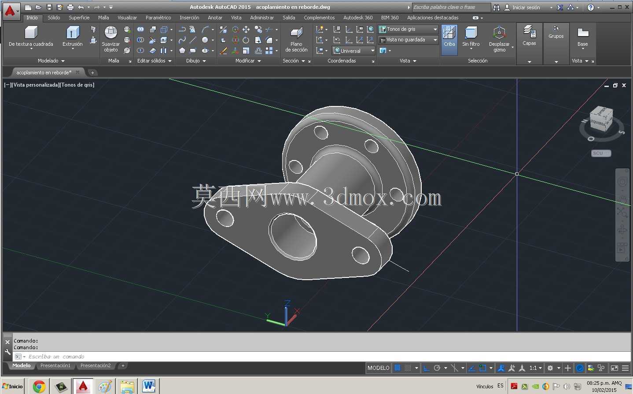Screen dimensions: 633x394
Task: Open Microsoft Word from the taskbar
Action: point(149,387)
